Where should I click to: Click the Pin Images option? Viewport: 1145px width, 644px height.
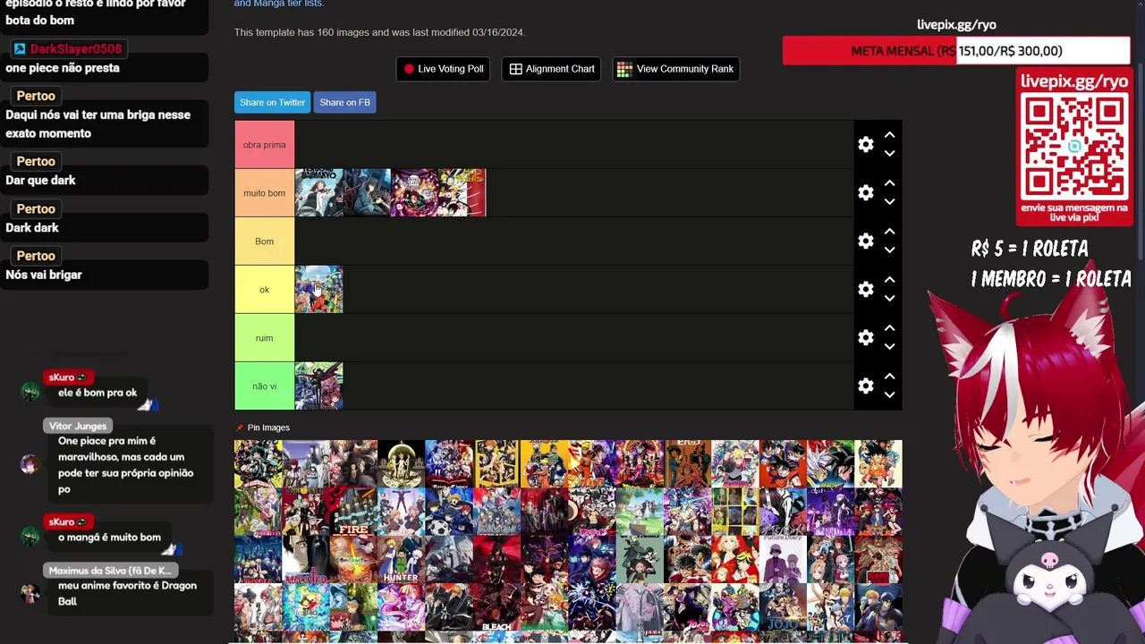pyautogui.click(x=262, y=428)
